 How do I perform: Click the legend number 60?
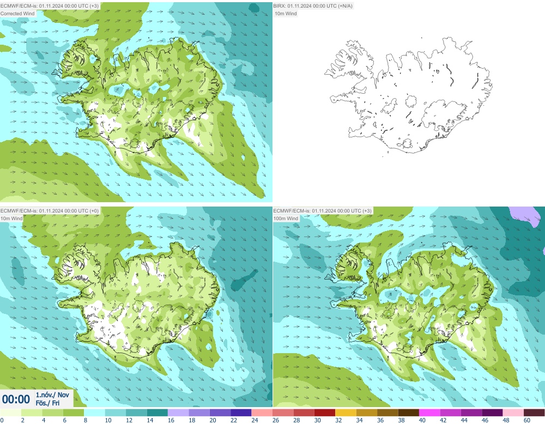pyautogui.click(x=526, y=420)
